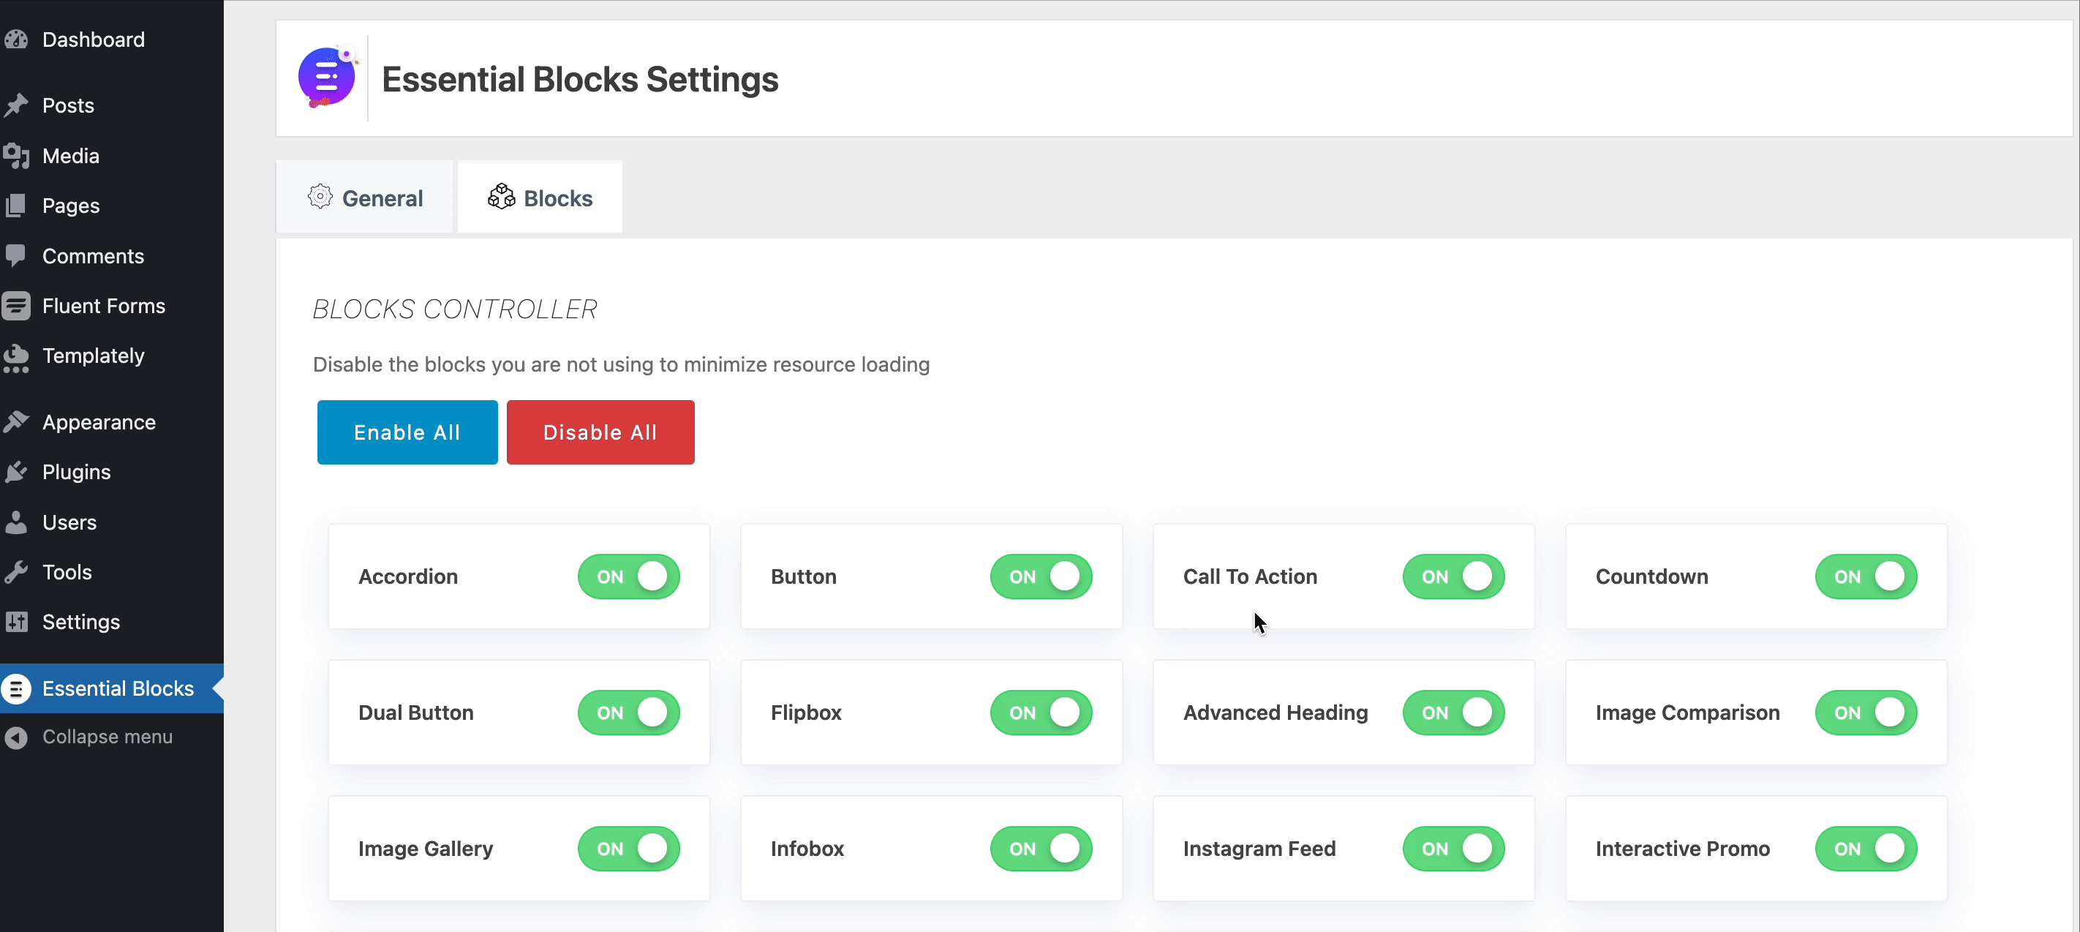Click the Tools wrench icon
Screen dimensions: 2080x932
tap(15, 572)
